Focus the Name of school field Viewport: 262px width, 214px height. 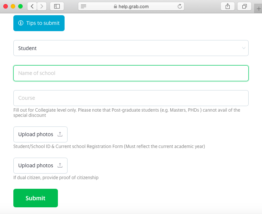(x=131, y=73)
